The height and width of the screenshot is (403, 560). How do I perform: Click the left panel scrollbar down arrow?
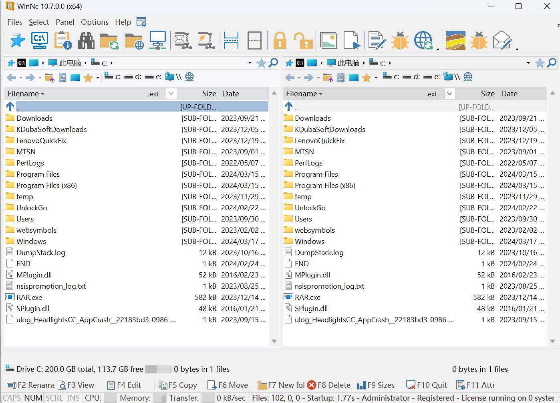tap(274, 341)
